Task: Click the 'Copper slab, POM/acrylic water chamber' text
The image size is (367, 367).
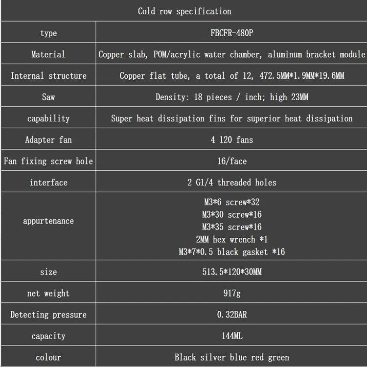Action: [180, 54]
